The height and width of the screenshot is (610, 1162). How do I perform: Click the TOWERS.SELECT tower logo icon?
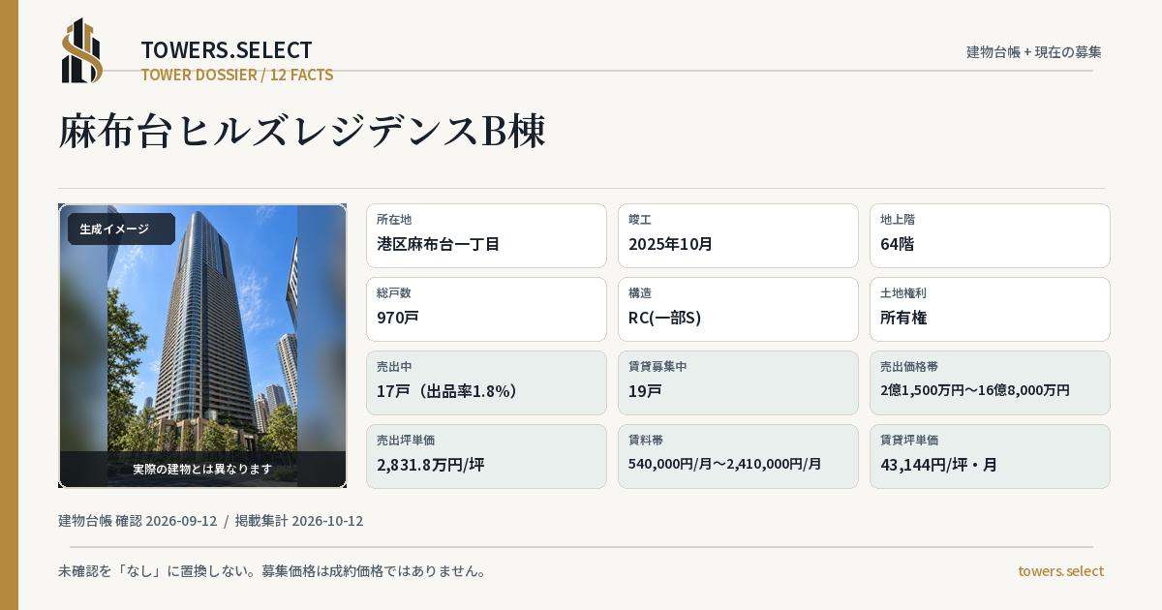(x=82, y=50)
